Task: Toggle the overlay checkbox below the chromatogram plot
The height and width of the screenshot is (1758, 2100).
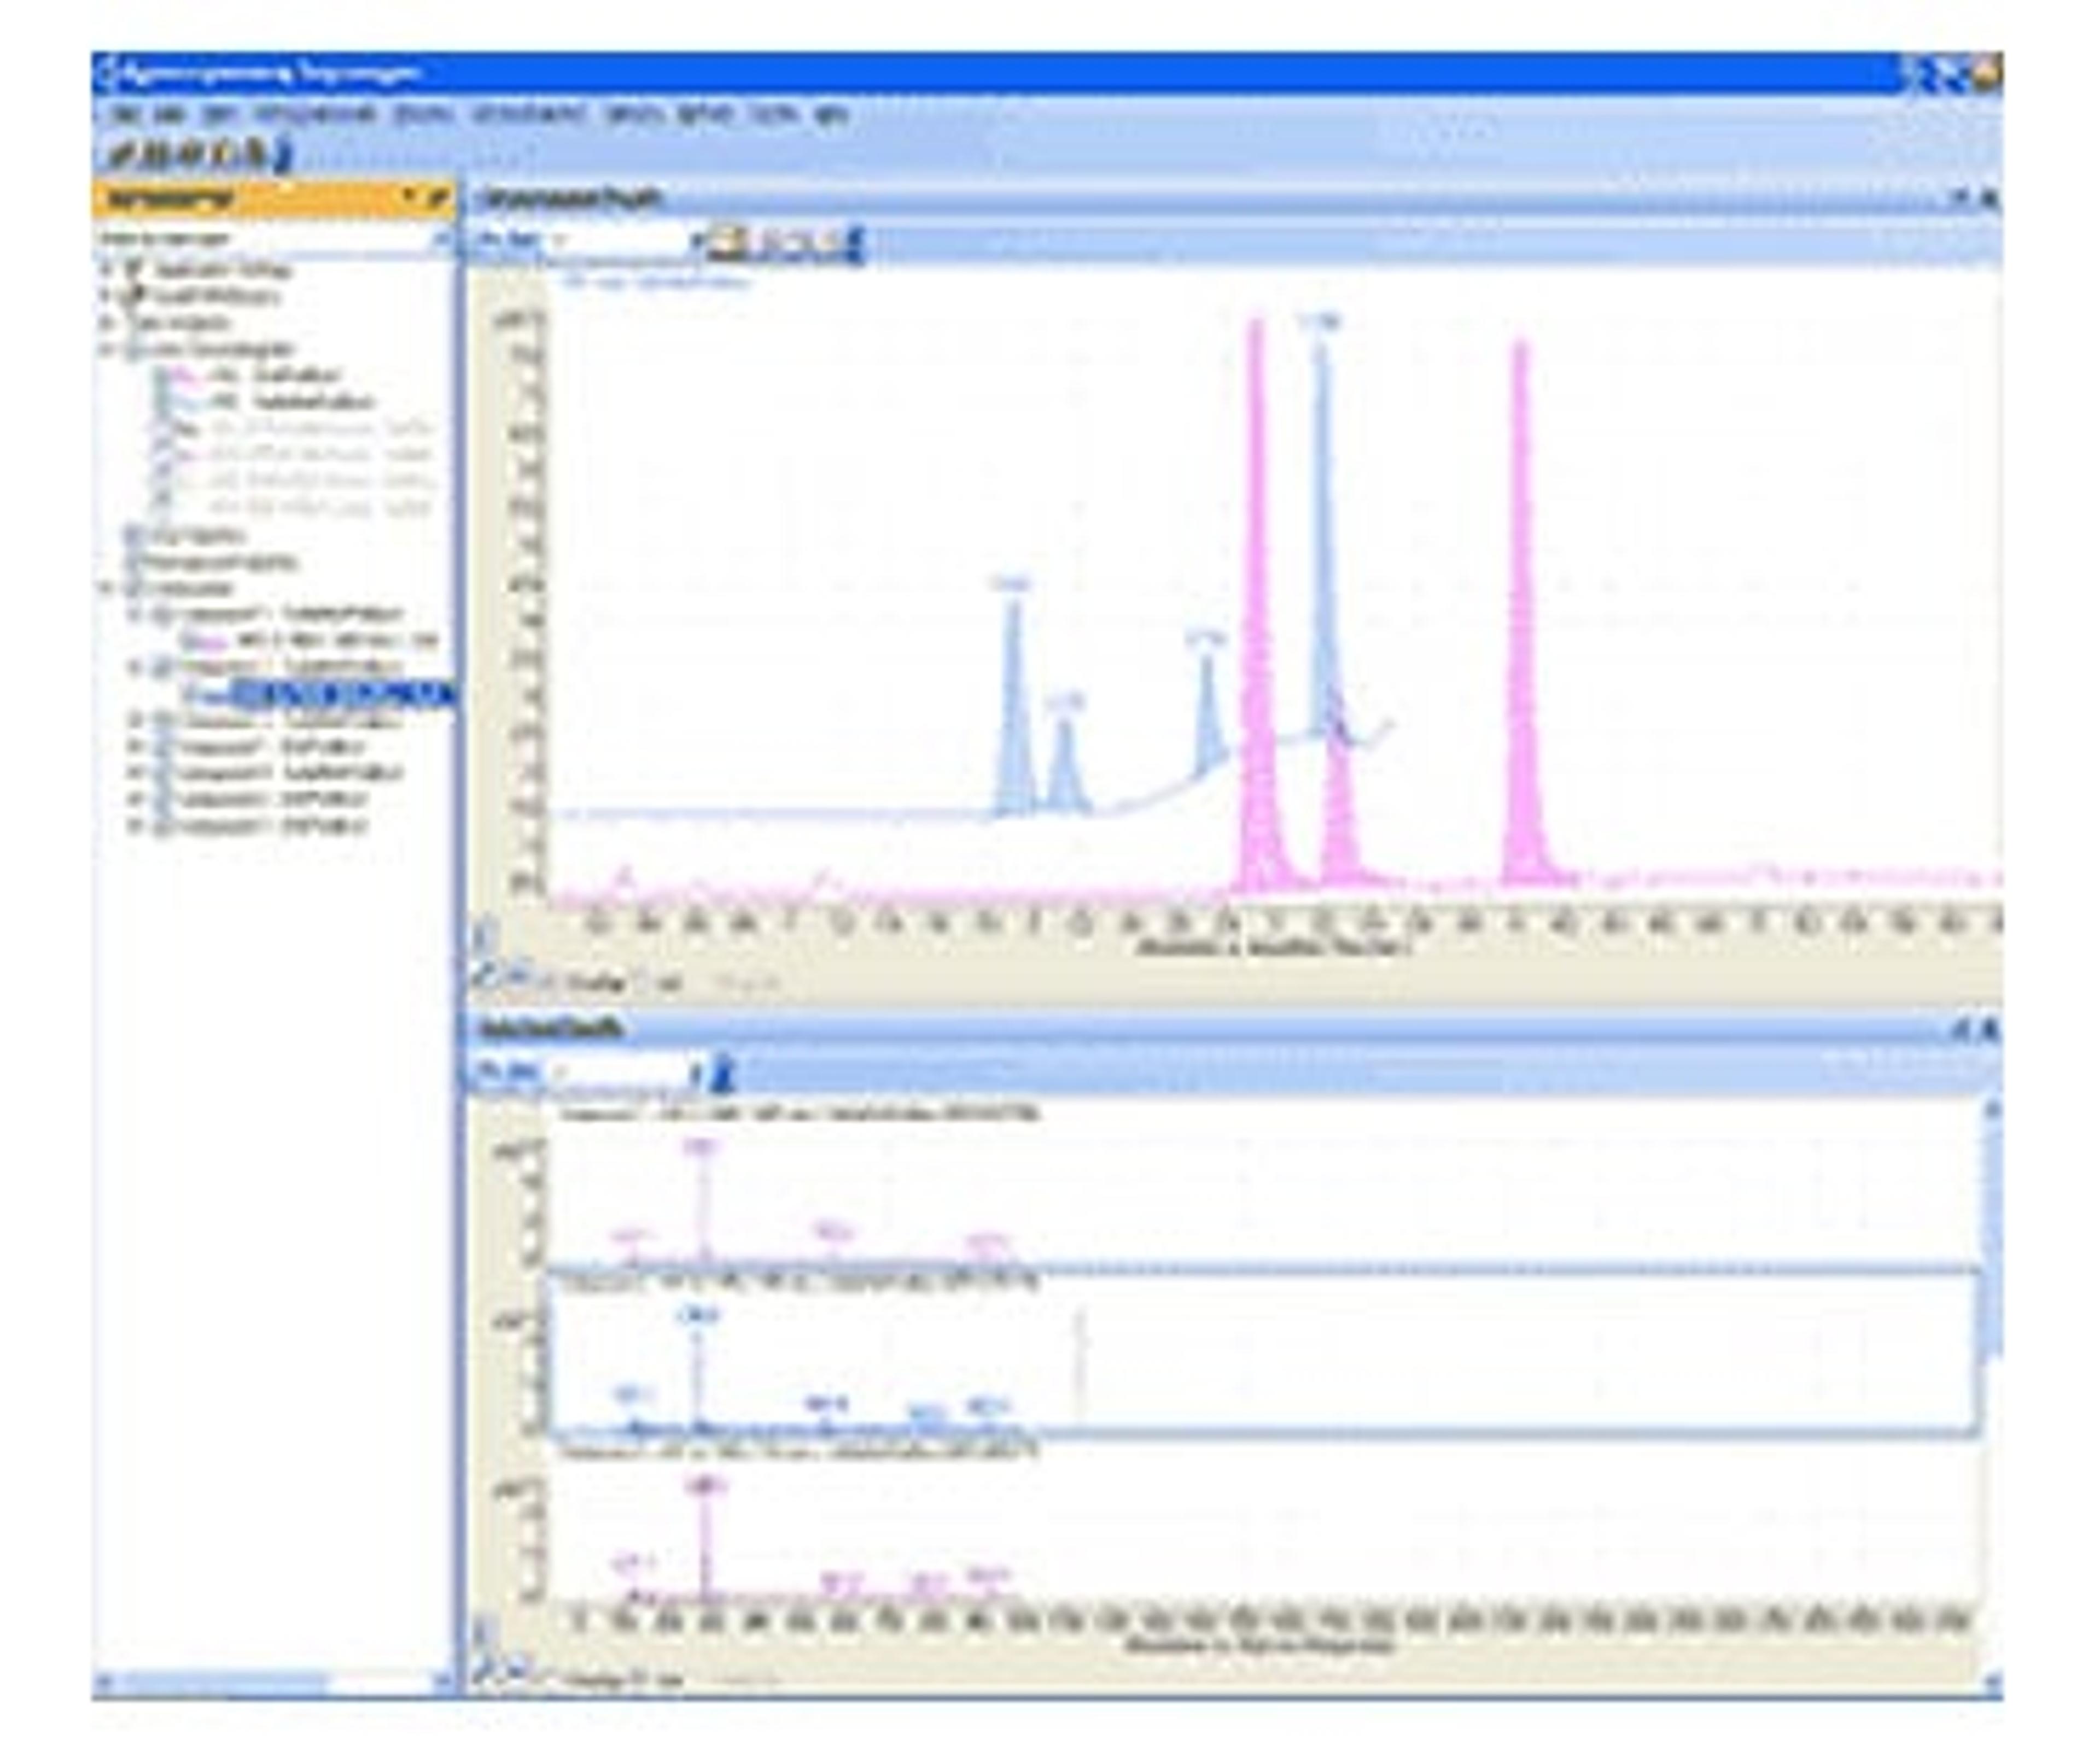Action: (549, 982)
